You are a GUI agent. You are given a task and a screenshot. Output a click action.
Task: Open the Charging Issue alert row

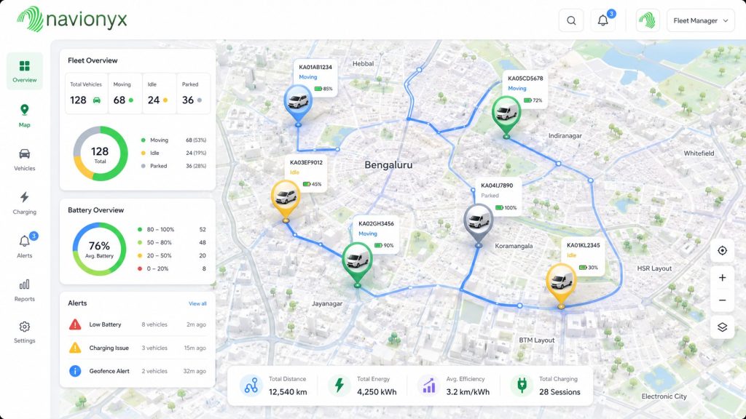[138, 348]
